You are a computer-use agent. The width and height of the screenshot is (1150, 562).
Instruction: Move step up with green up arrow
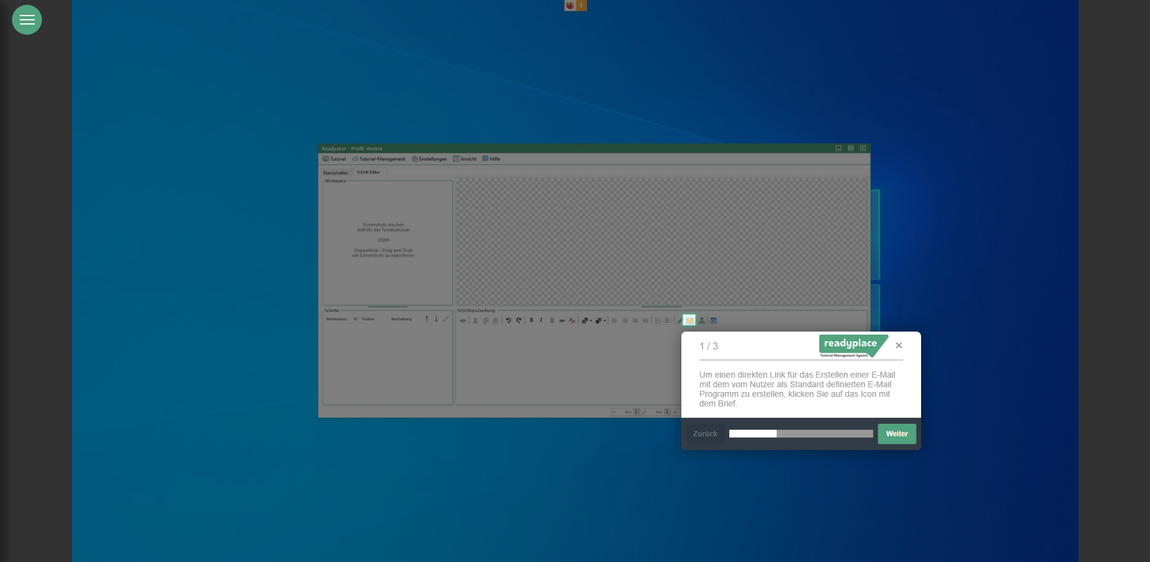click(427, 319)
